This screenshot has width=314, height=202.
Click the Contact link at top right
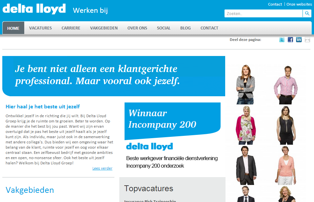(x=275, y=4)
